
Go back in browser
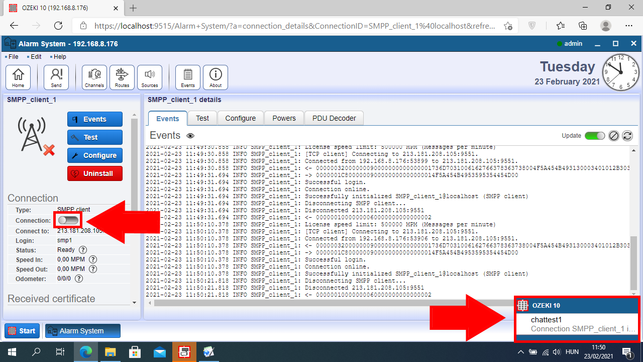[x=14, y=26]
